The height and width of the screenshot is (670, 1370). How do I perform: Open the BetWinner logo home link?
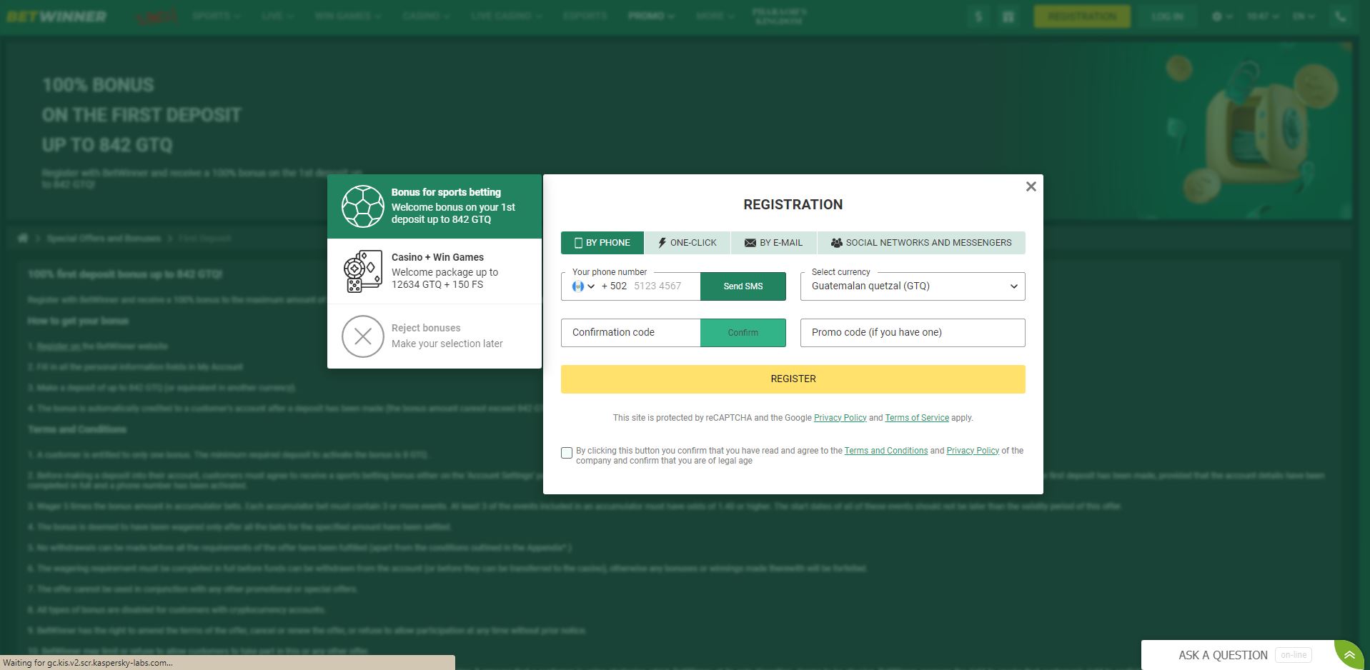coord(56,16)
